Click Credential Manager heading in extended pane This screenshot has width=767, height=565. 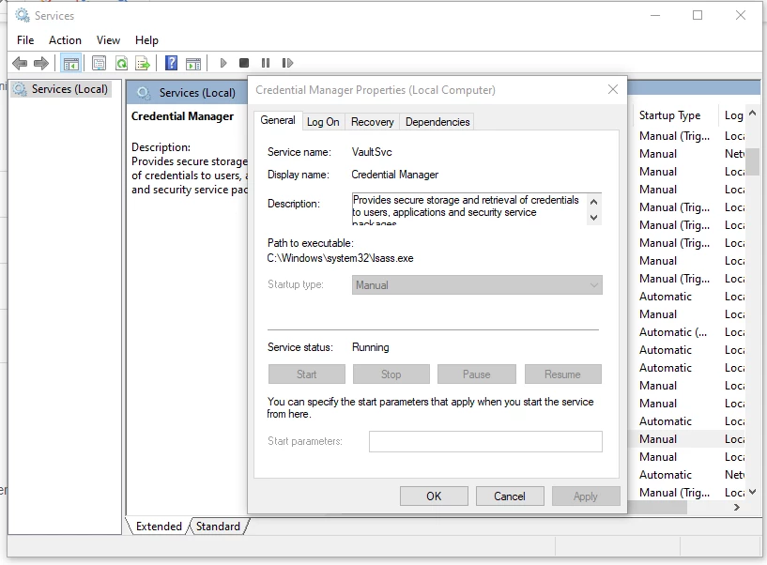pos(182,116)
